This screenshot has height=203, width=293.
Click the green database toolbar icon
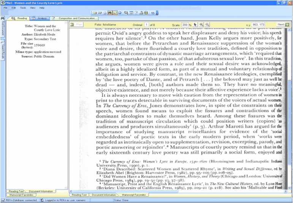[146, 13]
